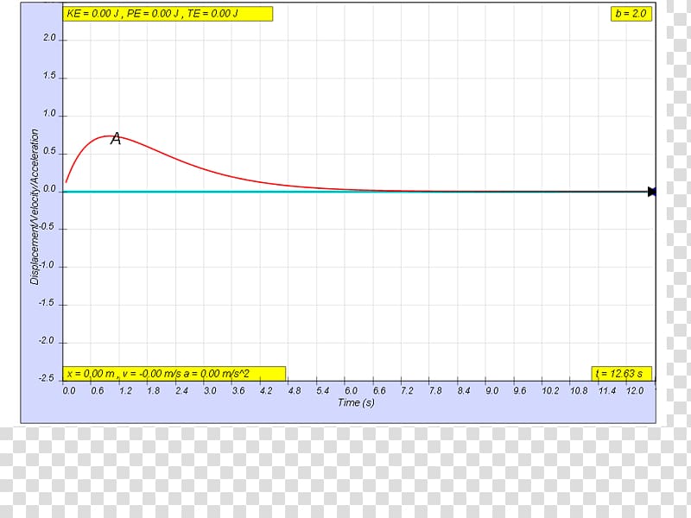Select the KE, PE, TE energy readout box
The image size is (691, 518).
(168, 14)
